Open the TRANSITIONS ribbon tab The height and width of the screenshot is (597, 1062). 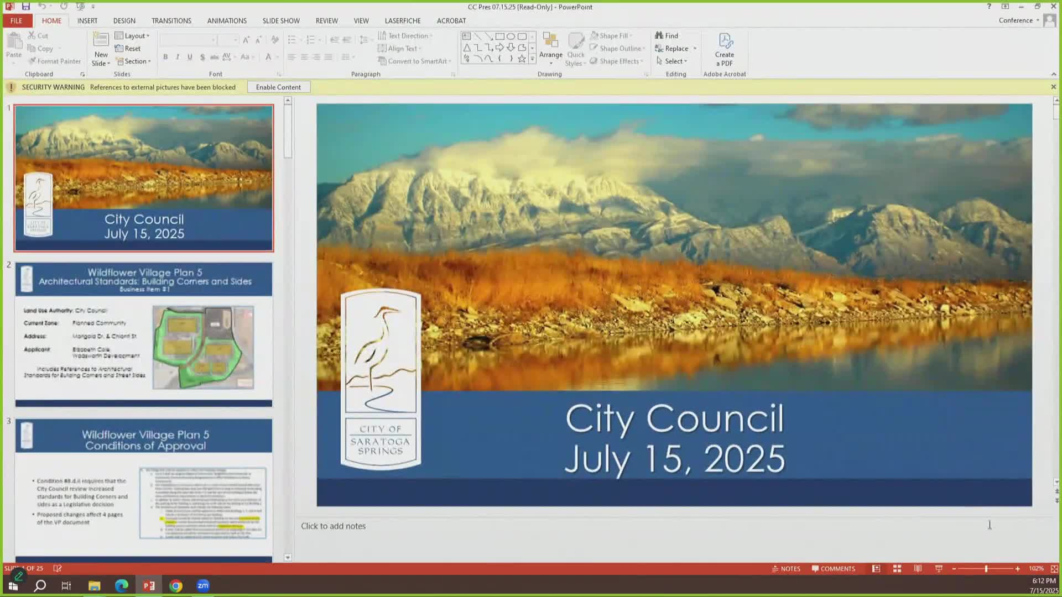[171, 20]
